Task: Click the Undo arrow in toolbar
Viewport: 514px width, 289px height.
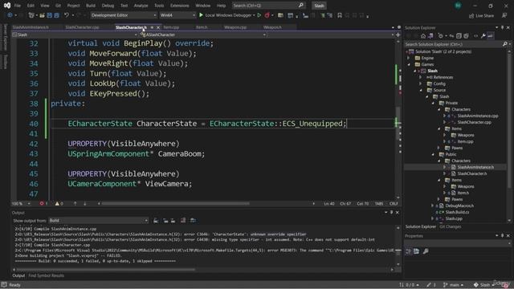Action: point(67,15)
